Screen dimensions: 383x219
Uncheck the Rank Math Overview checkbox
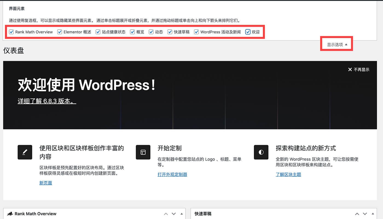coord(11,32)
